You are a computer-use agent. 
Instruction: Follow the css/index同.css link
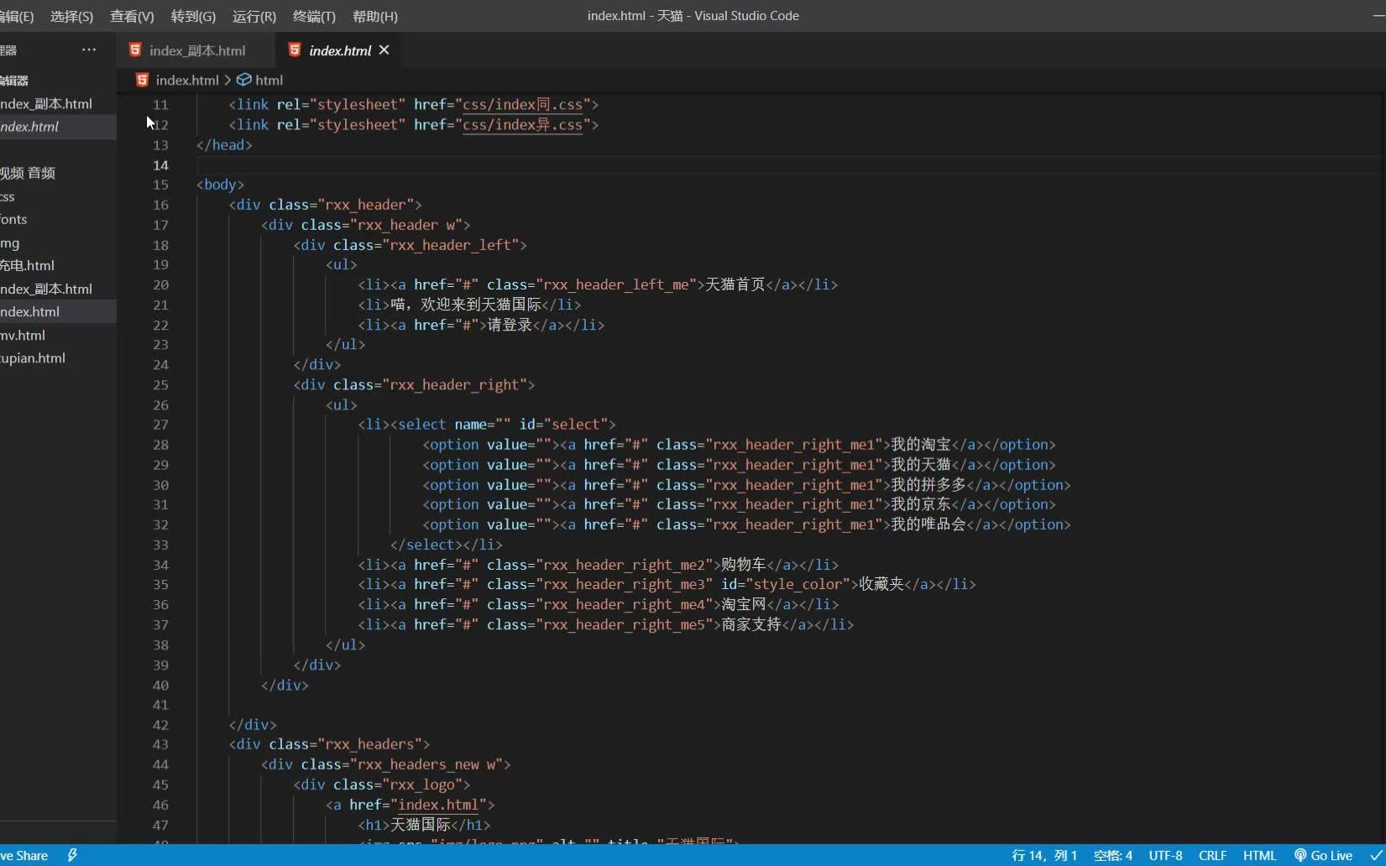pyautogui.click(x=522, y=105)
